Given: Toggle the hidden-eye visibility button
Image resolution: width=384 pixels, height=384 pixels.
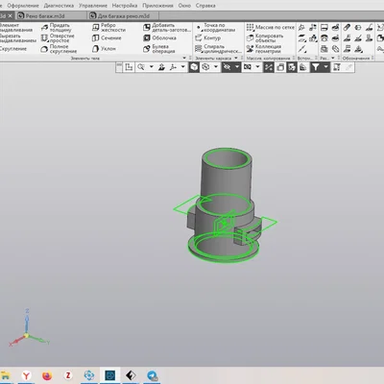Looking at the screenshot, I should (227, 67).
